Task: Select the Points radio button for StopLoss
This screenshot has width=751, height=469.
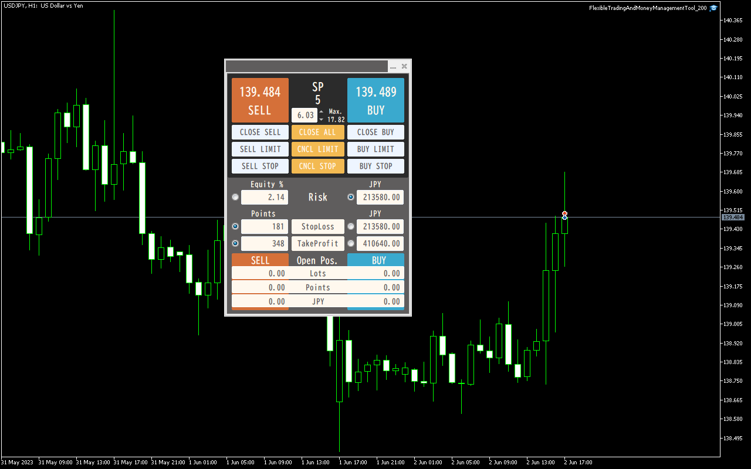Action: (x=235, y=226)
